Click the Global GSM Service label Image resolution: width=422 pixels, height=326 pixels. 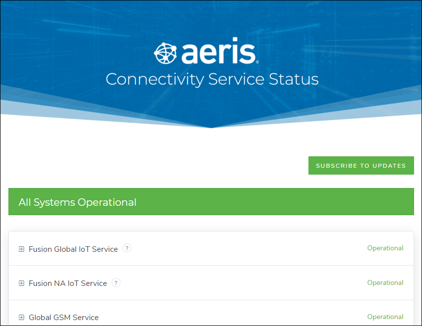pos(63,318)
